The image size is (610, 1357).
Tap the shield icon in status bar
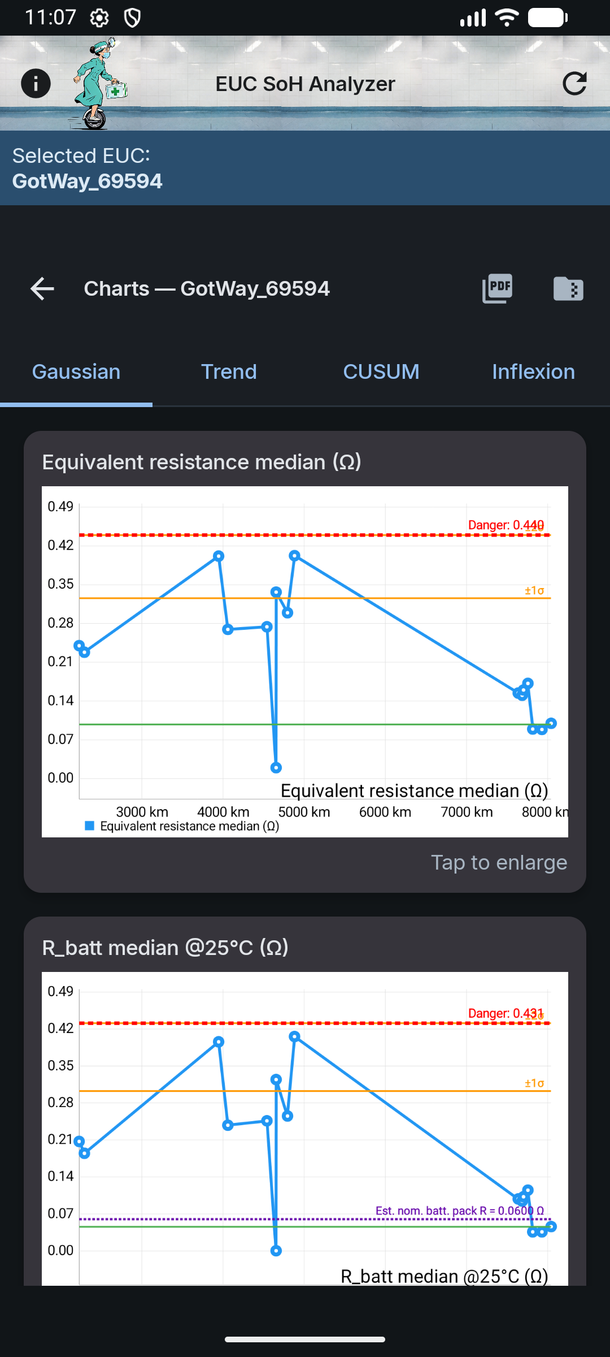tap(132, 18)
